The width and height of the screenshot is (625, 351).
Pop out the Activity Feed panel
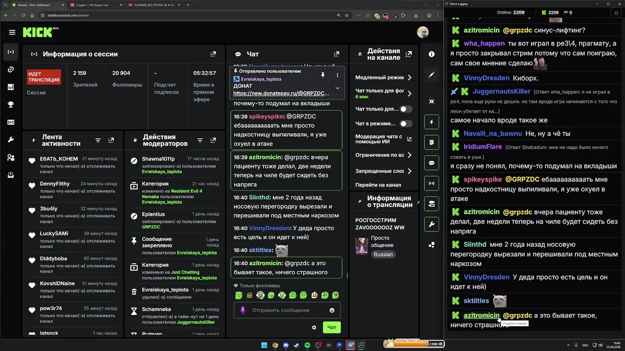coord(111,140)
